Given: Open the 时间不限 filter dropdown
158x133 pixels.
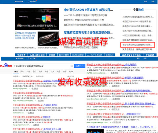Looking at the screenshot, I should [x=16, y=76].
